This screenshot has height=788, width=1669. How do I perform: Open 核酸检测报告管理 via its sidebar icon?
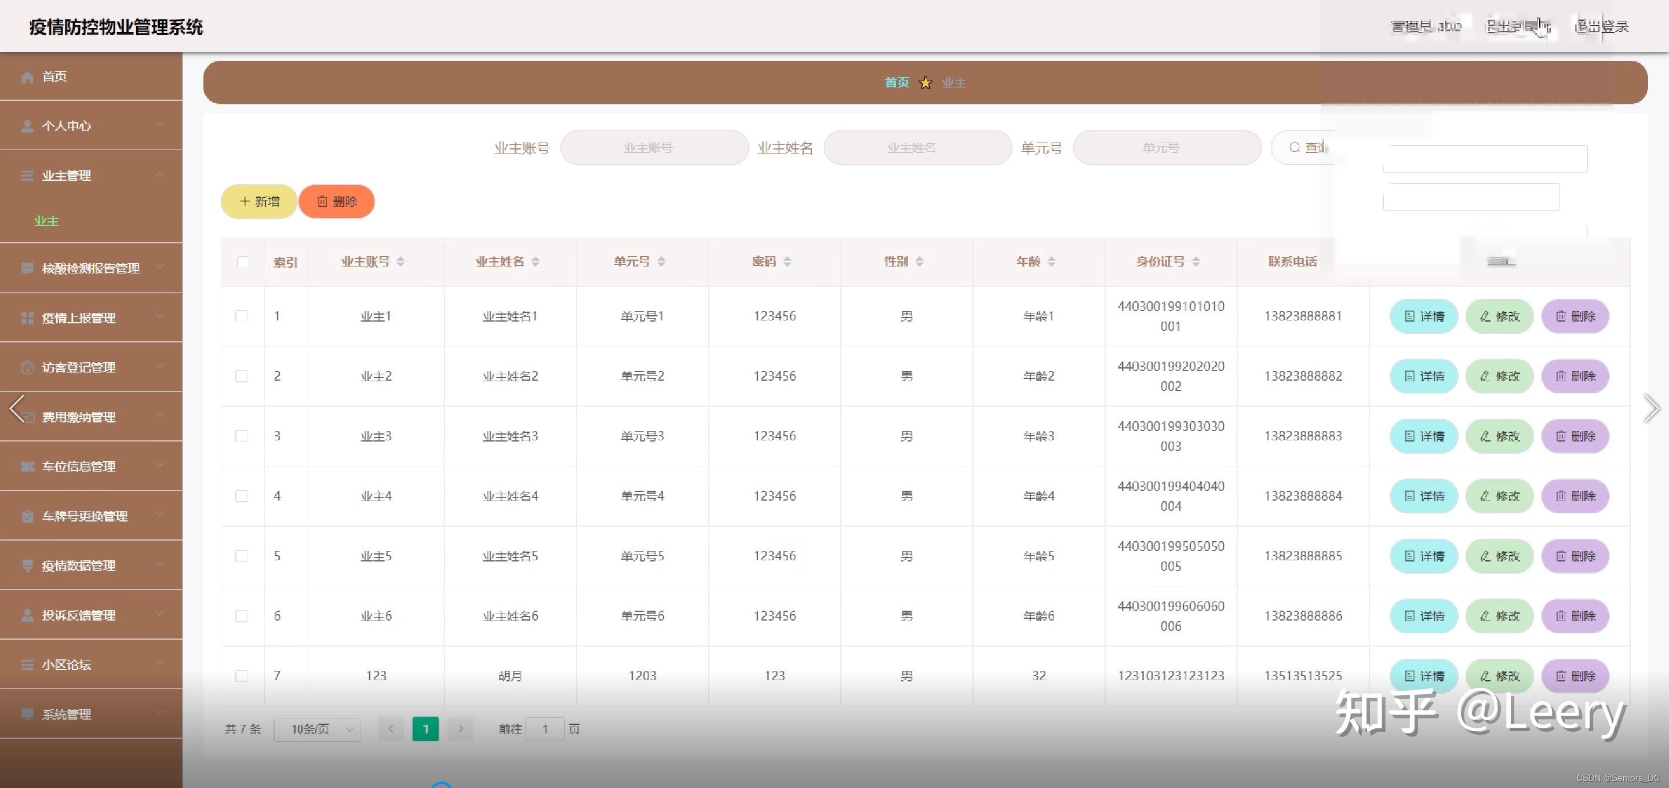(x=27, y=268)
